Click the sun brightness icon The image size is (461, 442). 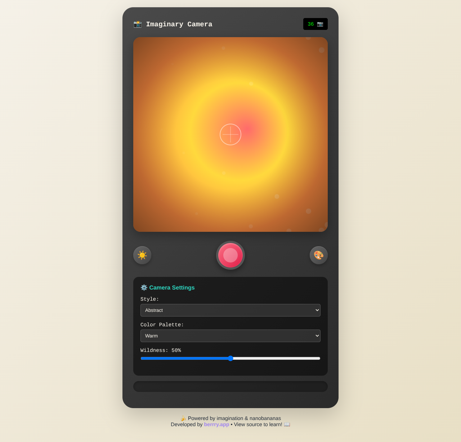pyautogui.click(x=142, y=255)
